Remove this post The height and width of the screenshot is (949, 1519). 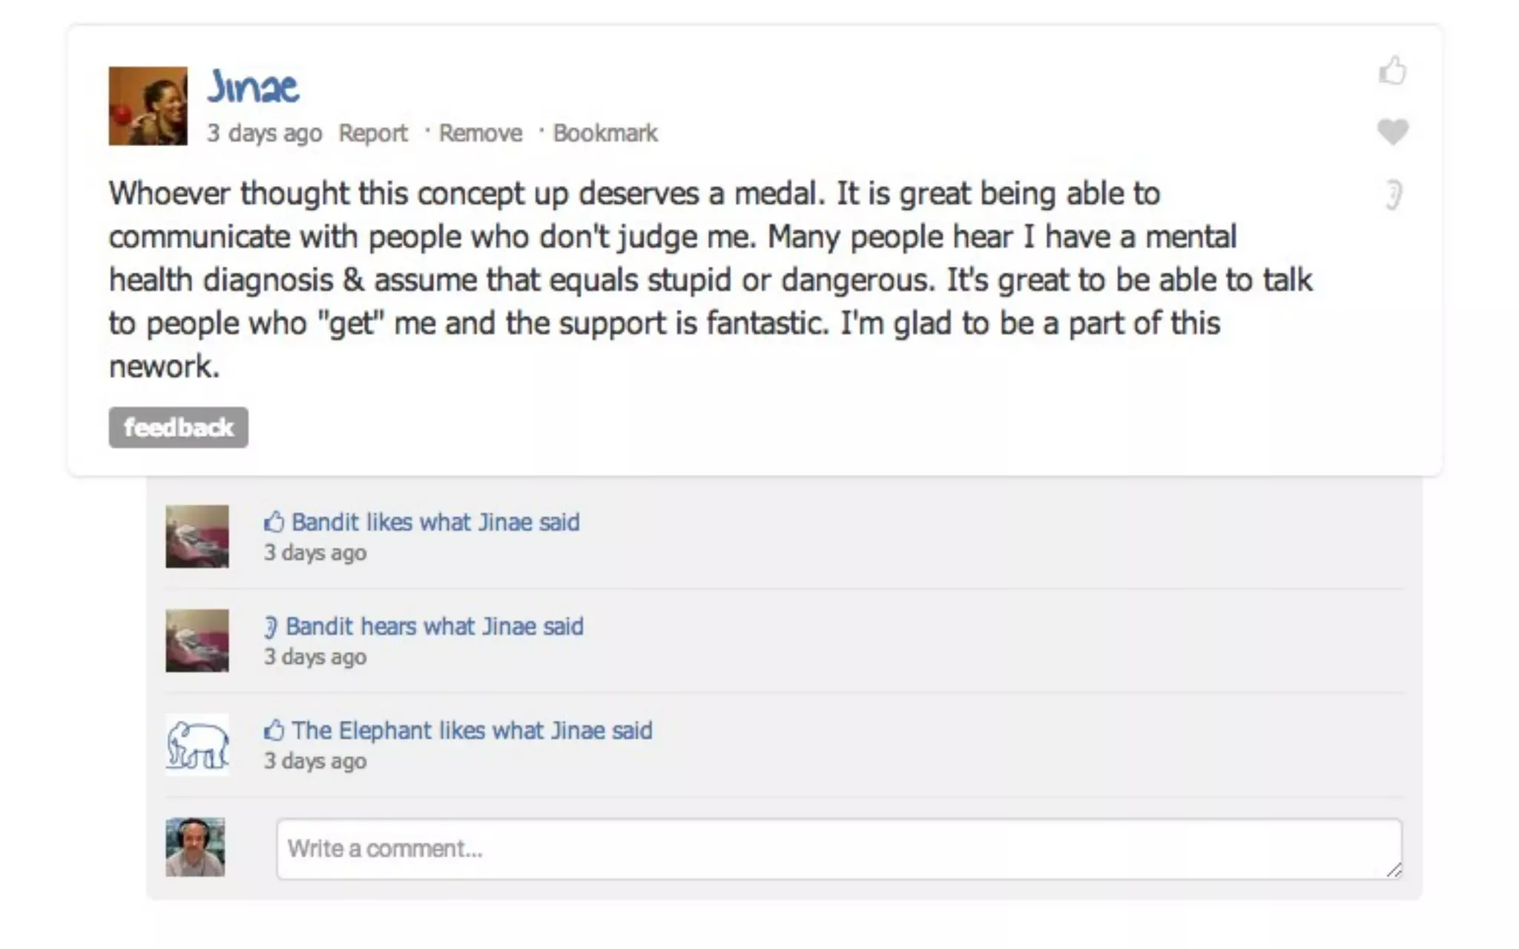[x=480, y=133]
